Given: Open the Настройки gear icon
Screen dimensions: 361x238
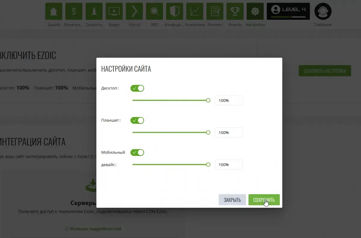Looking at the screenshot, I should pos(255,11).
